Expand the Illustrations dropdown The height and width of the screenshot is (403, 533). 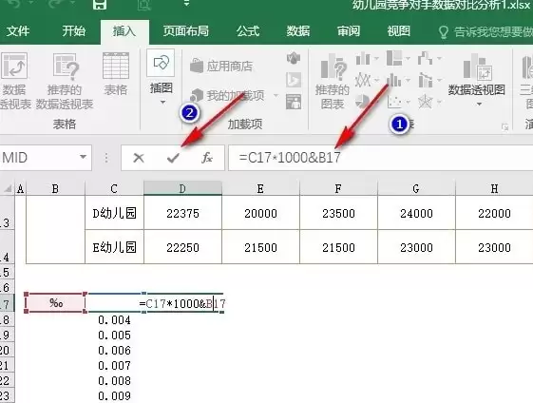162,102
